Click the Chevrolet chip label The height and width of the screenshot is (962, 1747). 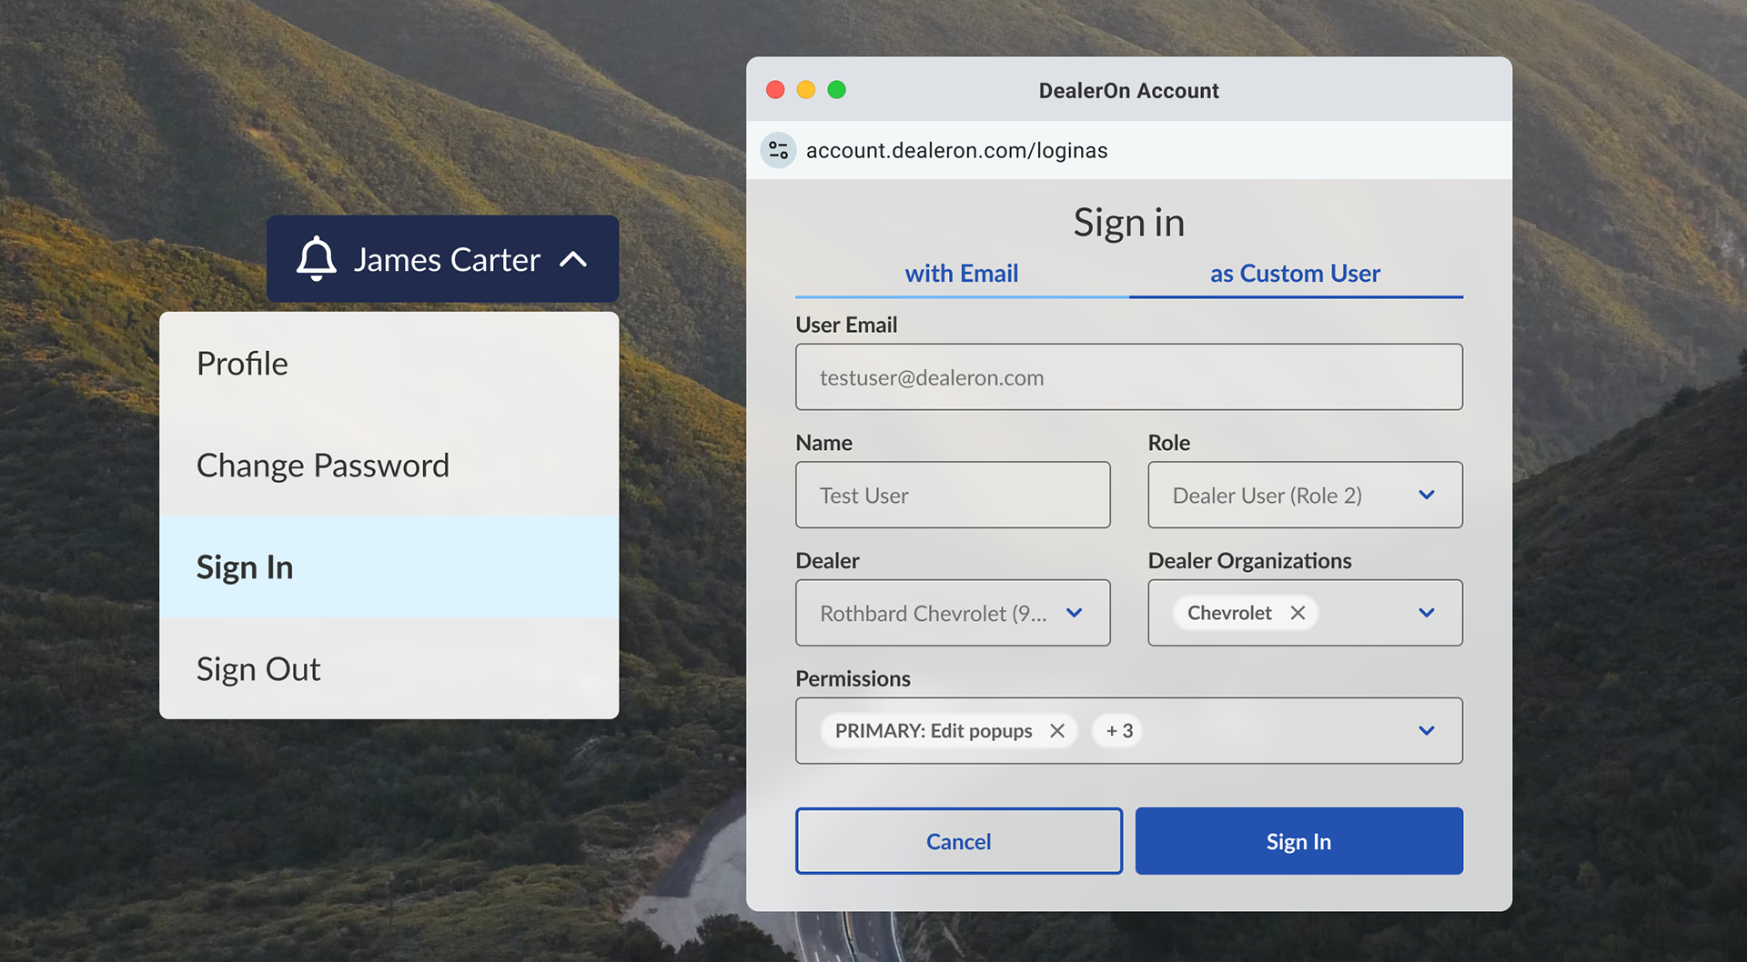[1229, 613]
